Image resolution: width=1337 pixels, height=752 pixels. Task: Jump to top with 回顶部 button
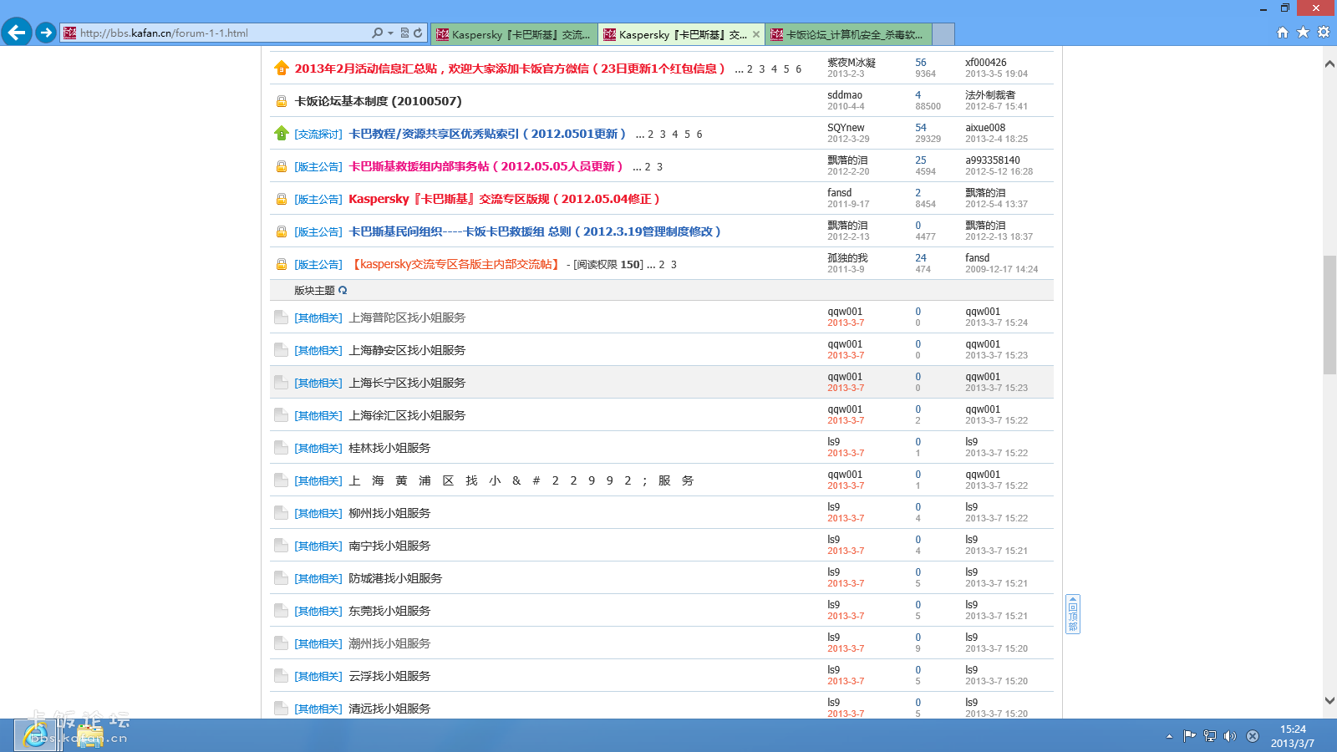pos(1073,614)
